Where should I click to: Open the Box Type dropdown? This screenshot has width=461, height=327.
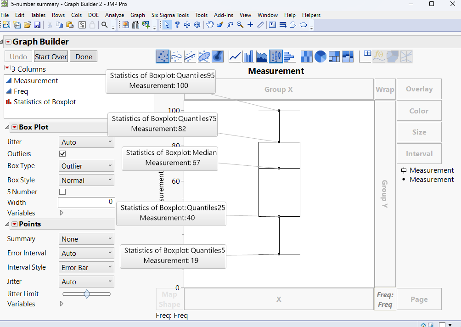(86, 166)
